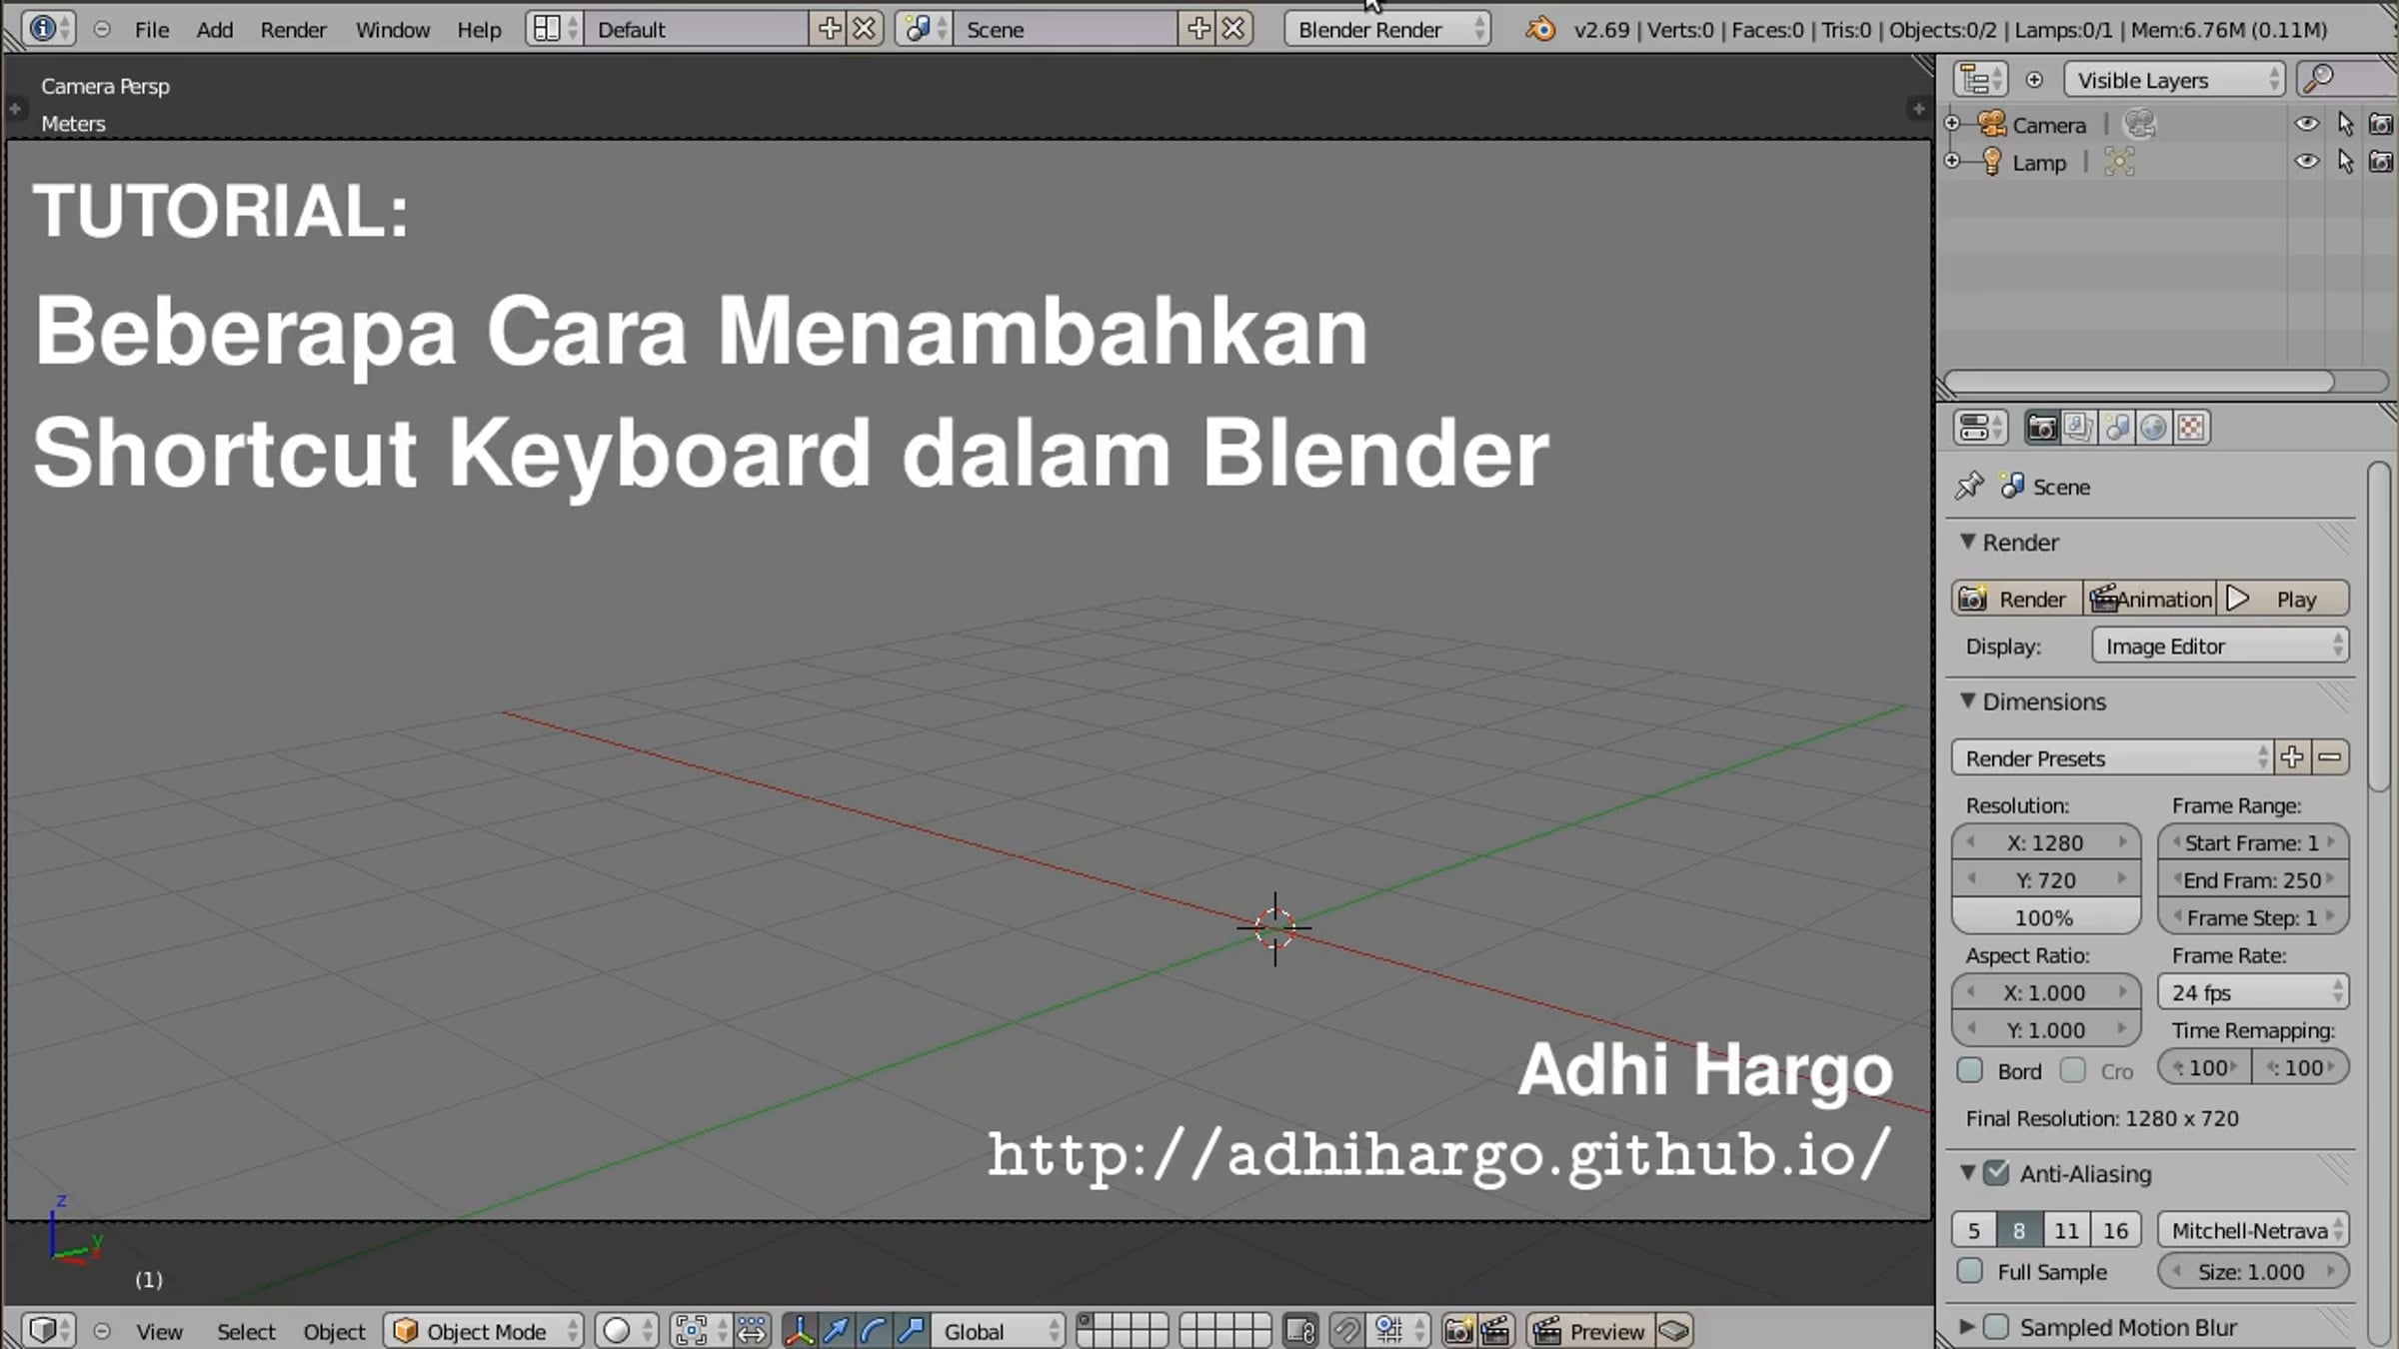Click the rotate manipulator arc icon
2399x1349 pixels.
point(874,1330)
